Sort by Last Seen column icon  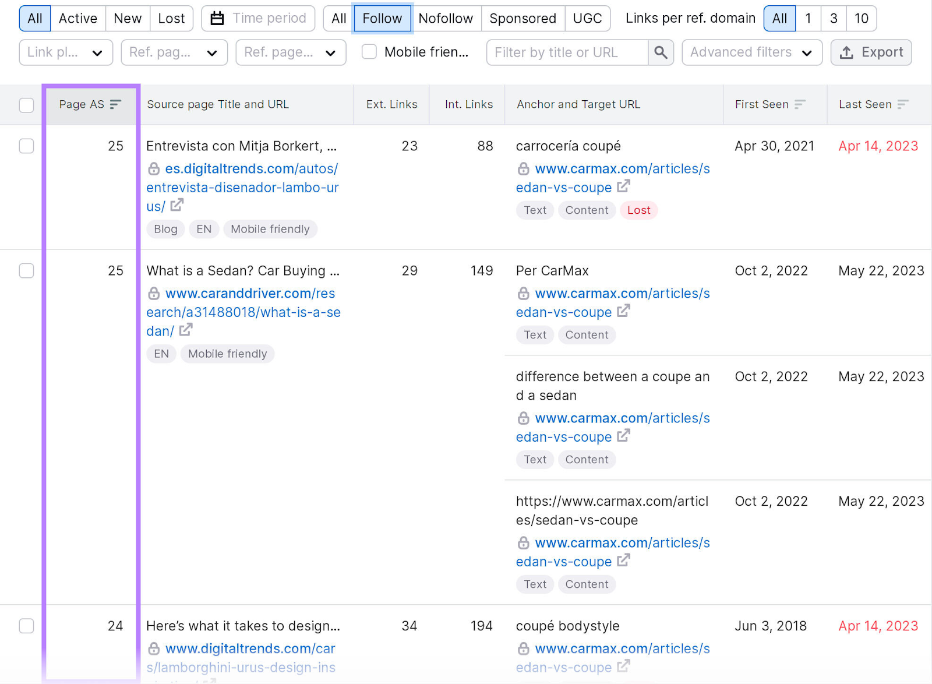tap(903, 104)
